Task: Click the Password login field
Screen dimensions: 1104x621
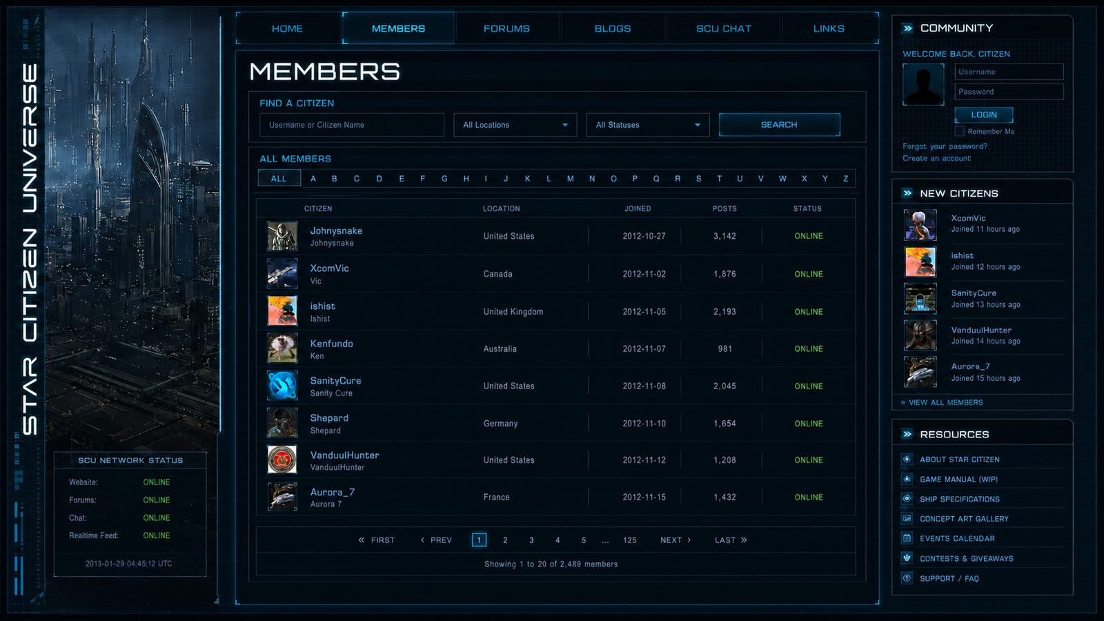Action: pos(1009,92)
